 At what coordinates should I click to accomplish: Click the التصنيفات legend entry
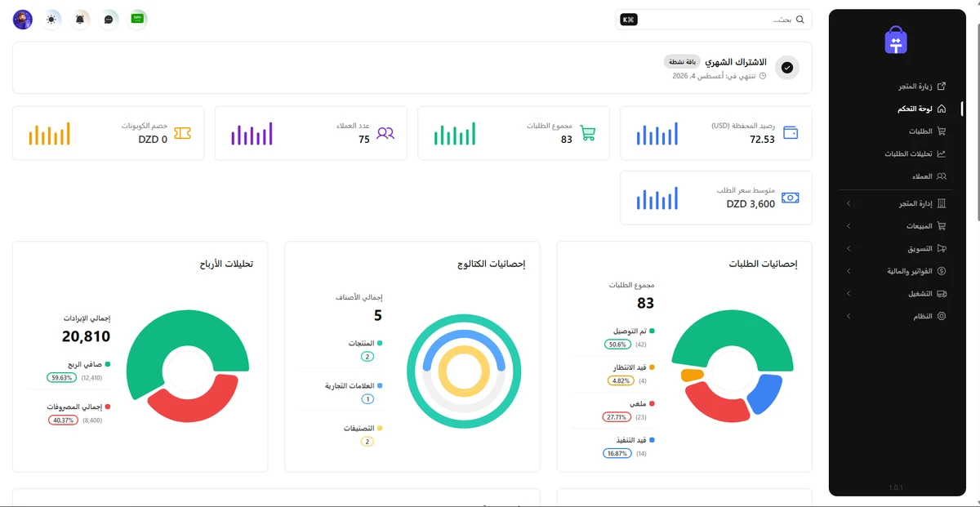click(363, 428)
